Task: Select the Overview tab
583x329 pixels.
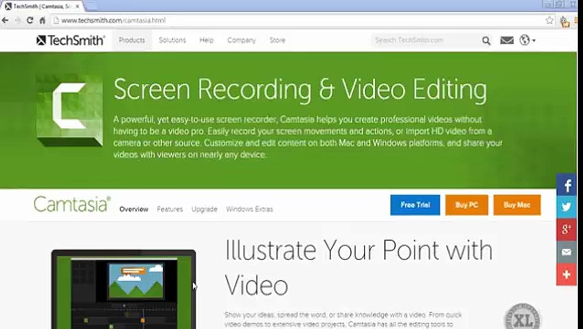Action: point(134,209)
